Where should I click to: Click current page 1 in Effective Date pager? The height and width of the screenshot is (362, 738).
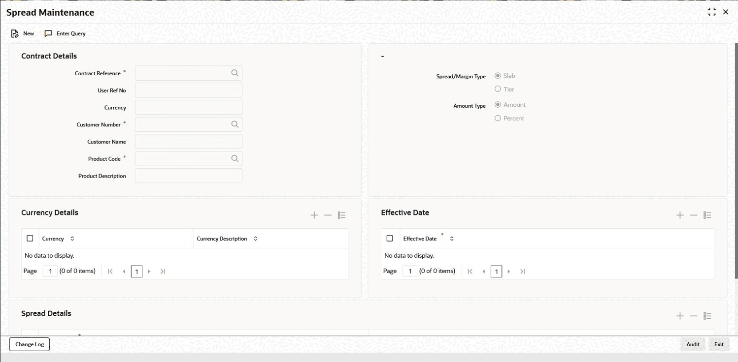click(496, 271)
